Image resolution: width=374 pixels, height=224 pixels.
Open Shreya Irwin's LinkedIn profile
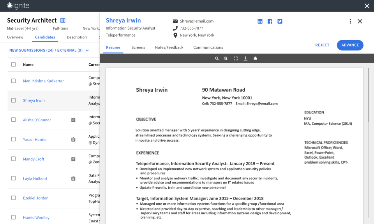[260, 21]
